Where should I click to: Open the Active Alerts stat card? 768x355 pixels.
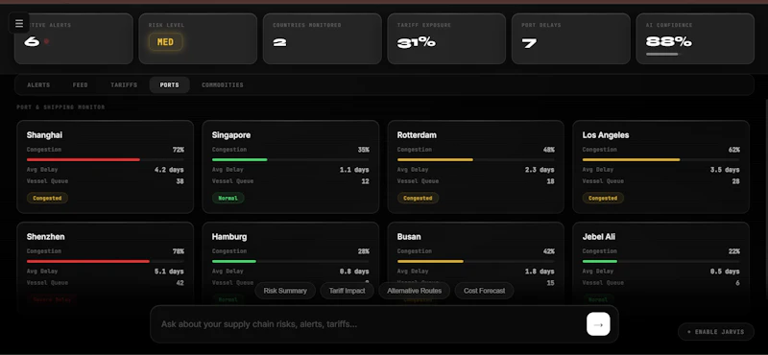(x=74, y=38)
